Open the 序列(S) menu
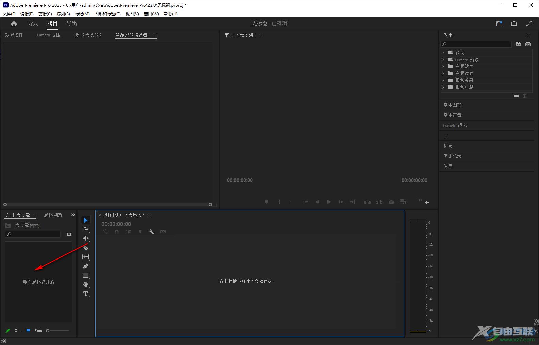 [63, 14]
